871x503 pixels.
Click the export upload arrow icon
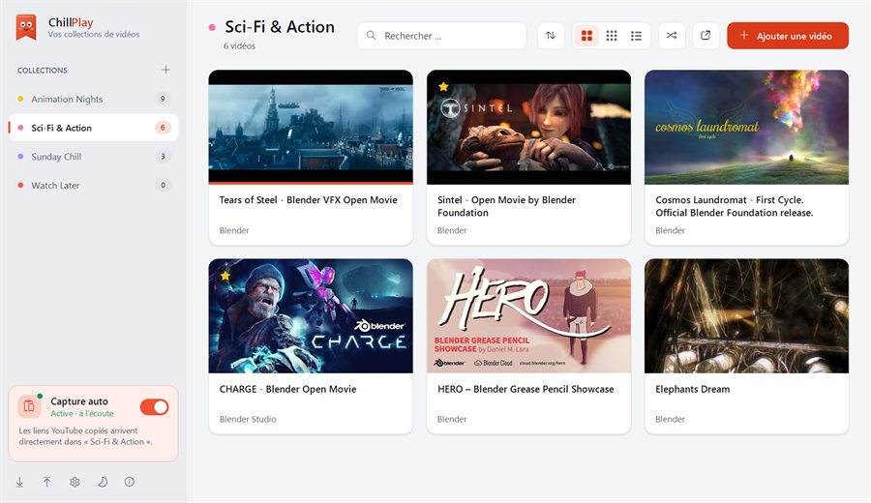coord(47,482)
